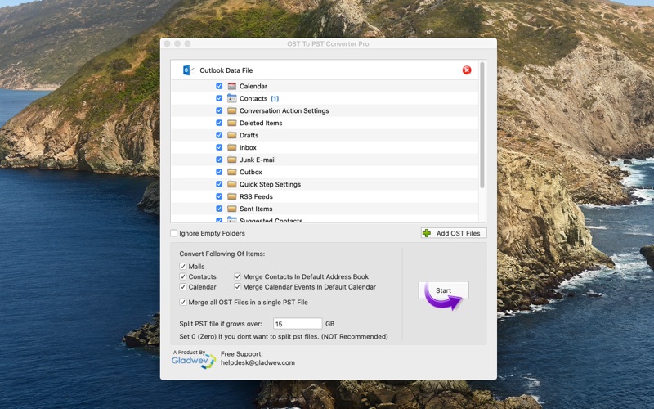Uncheck the Drafts folder checkbox
The image size is (654, 409).
[219, 135]
